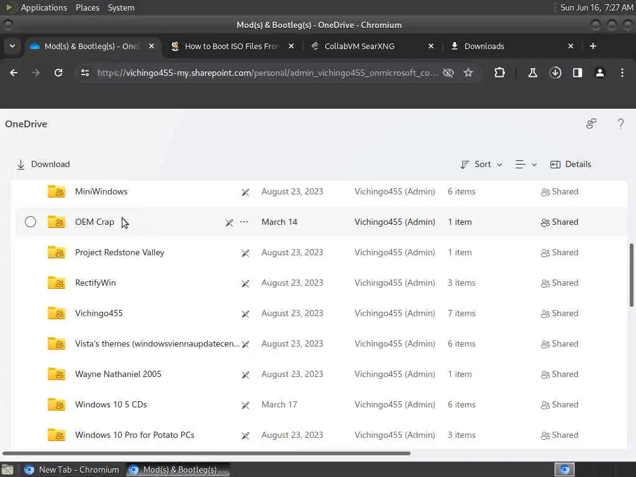Open OneDrive help question mark
The width and height of the screenshot is (636, 477).
[620, 124]
